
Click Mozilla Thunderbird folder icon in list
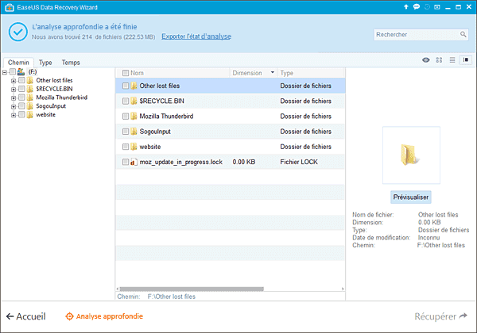pyautogui.click(x=134, y=117)
